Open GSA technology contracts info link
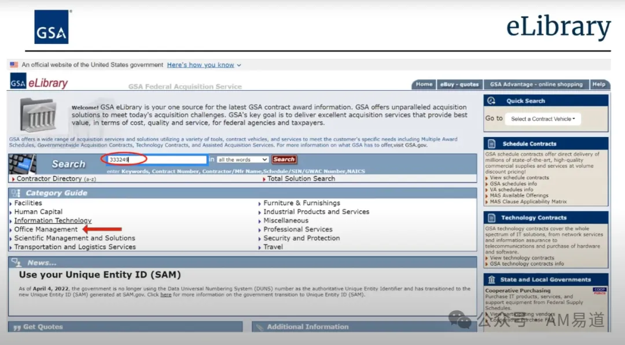Viewport: 625px width, 345px height. 527,264
